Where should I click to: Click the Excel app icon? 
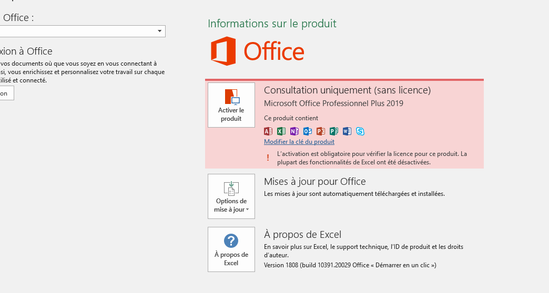[281, 131]
